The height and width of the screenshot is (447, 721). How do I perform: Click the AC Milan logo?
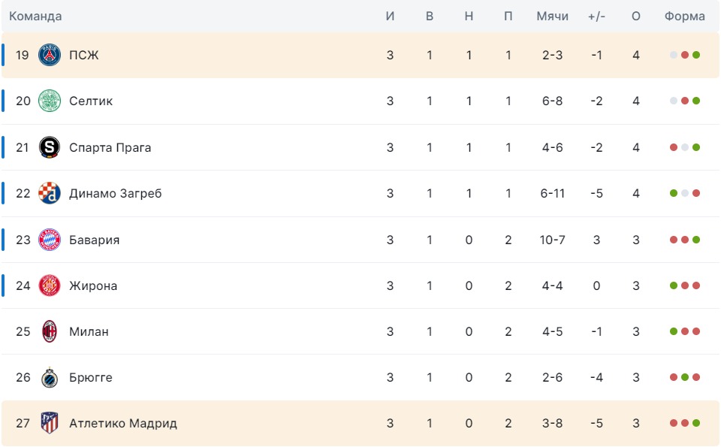(50, 331)
